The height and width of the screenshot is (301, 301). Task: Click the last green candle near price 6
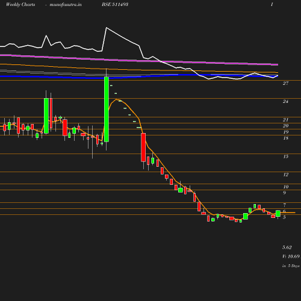coord(278,214)
